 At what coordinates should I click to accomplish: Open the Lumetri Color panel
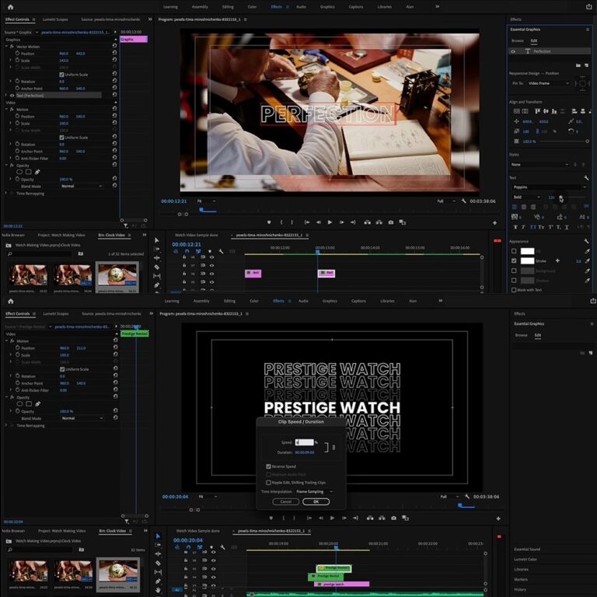[x=525, y=560]
